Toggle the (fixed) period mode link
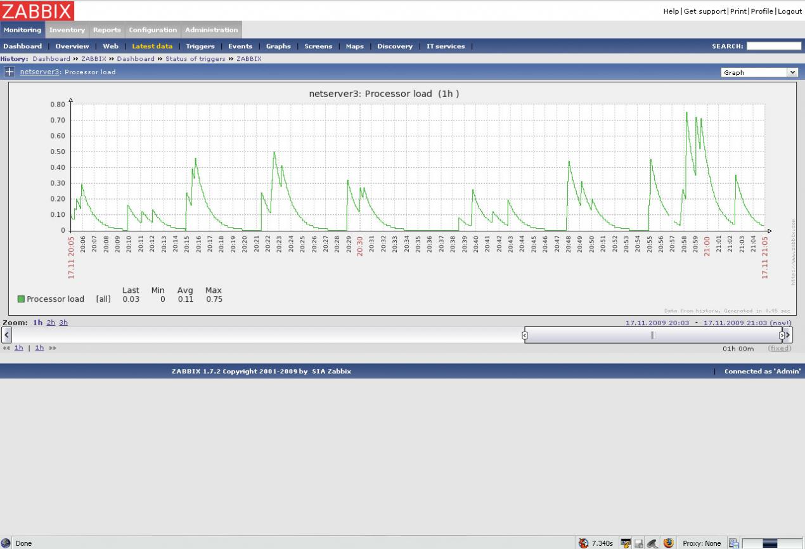805x549 pixels. pyautogui.click(x=779, y=348)
